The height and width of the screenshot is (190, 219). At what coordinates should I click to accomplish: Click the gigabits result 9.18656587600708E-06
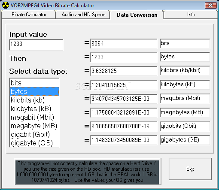pyautogui.click(x=124, y=126)
